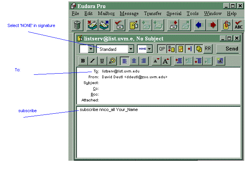Image resolution: width=246 pixels, height=185 pixels.
Task: Click the Check Mail toolbar icon
Action: coord(120,25)
